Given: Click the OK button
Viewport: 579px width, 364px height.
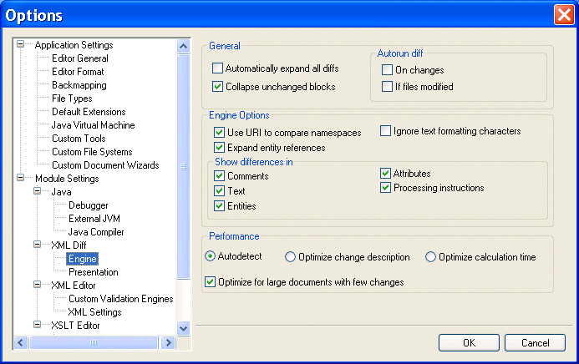Looking at the screenshot, I should [x=469, y=343].
